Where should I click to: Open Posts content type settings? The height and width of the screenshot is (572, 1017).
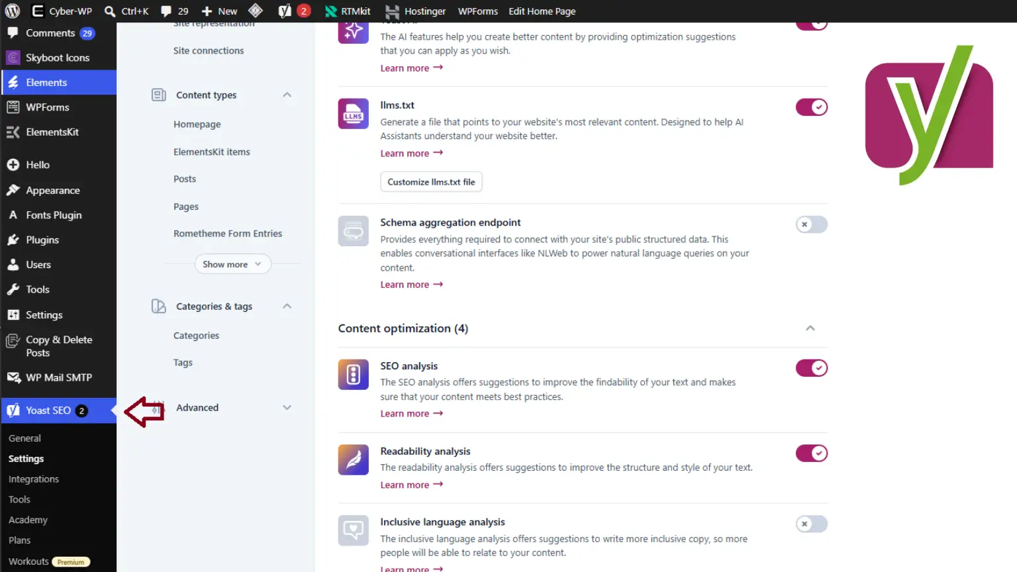184,179
